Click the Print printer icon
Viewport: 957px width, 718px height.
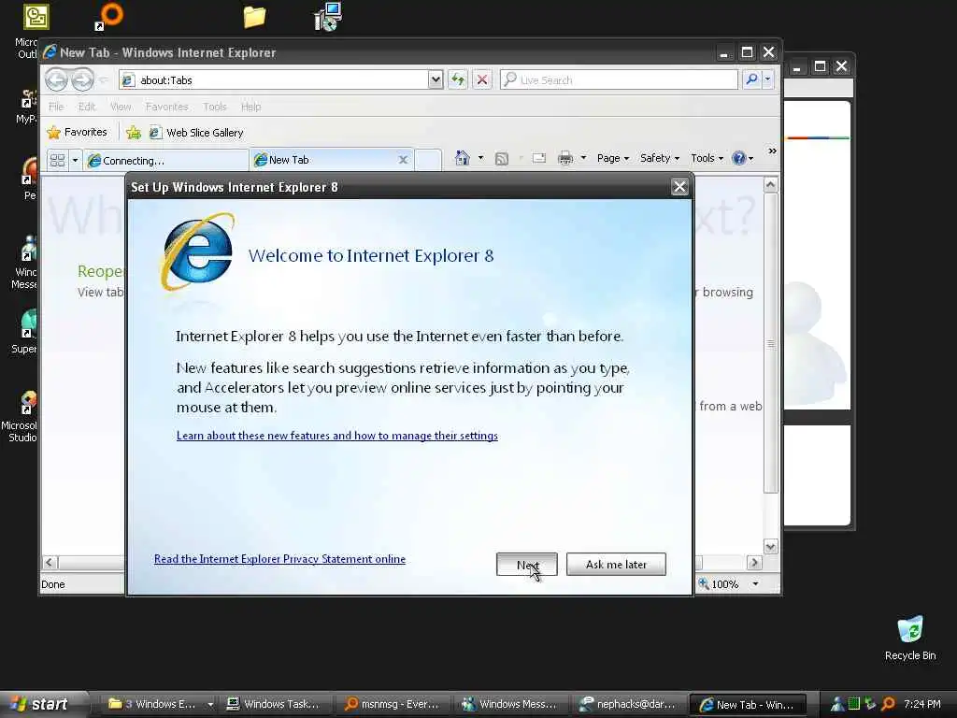point(565,158)
